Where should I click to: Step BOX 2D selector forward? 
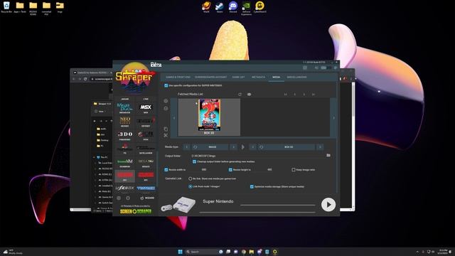coord(320,147)
